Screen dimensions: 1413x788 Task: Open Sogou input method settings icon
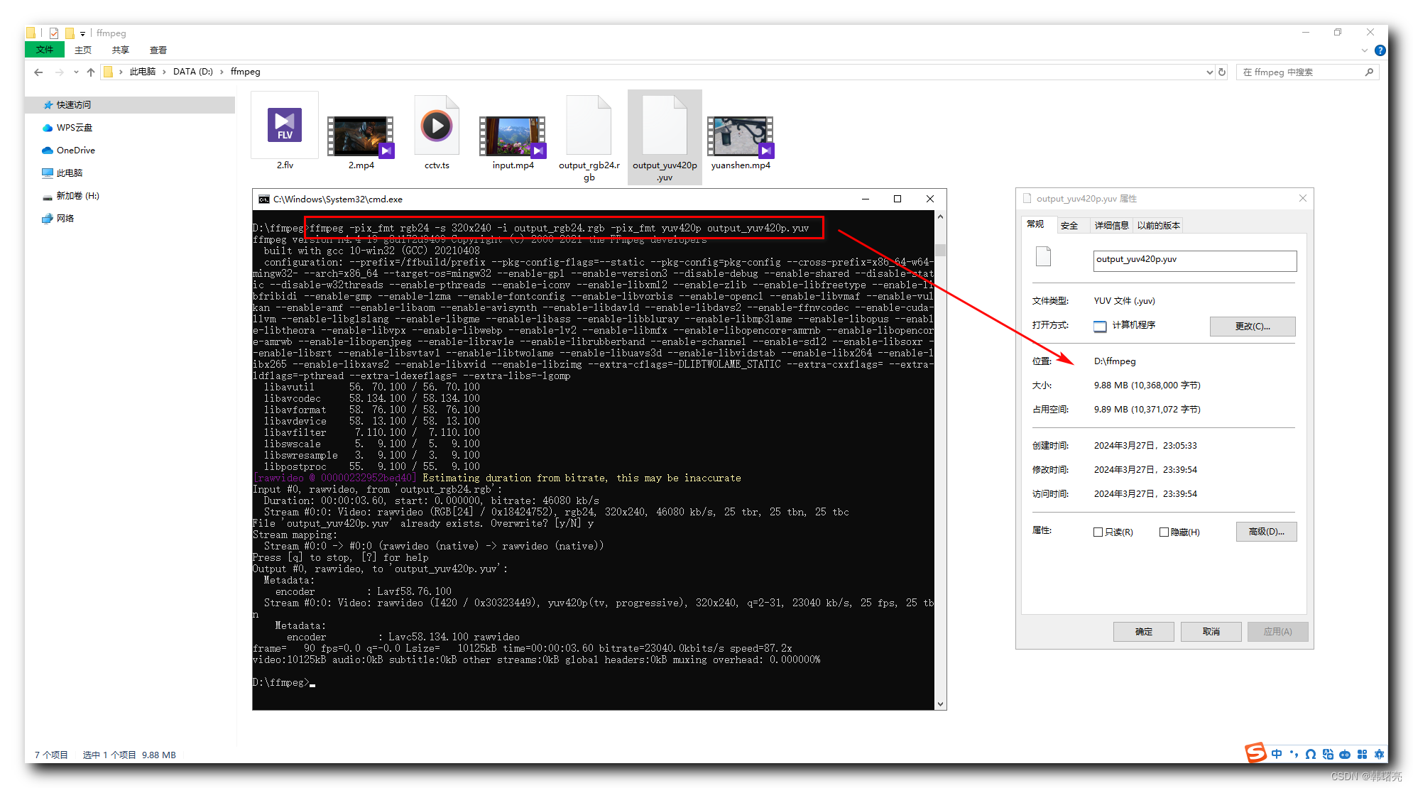(1379, 754)
